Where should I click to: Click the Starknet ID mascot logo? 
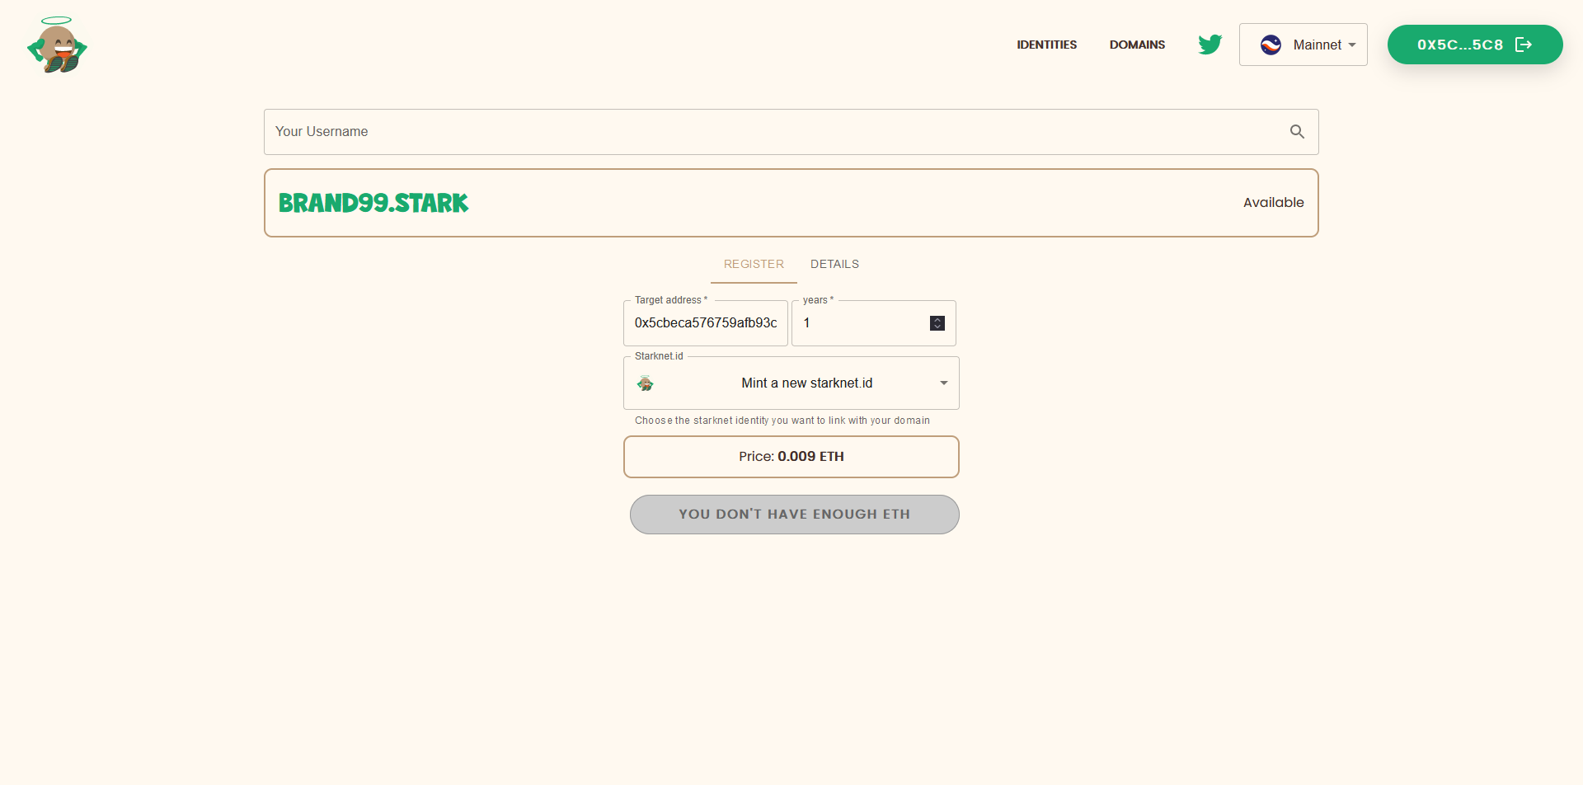[57, 45]
